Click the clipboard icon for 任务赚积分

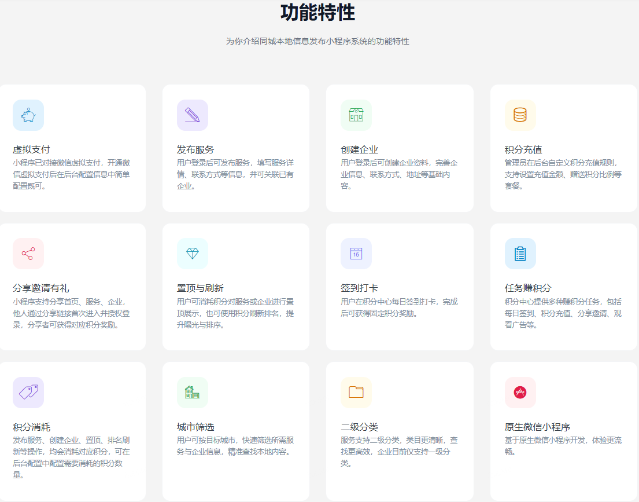click(x=520, y=254)
